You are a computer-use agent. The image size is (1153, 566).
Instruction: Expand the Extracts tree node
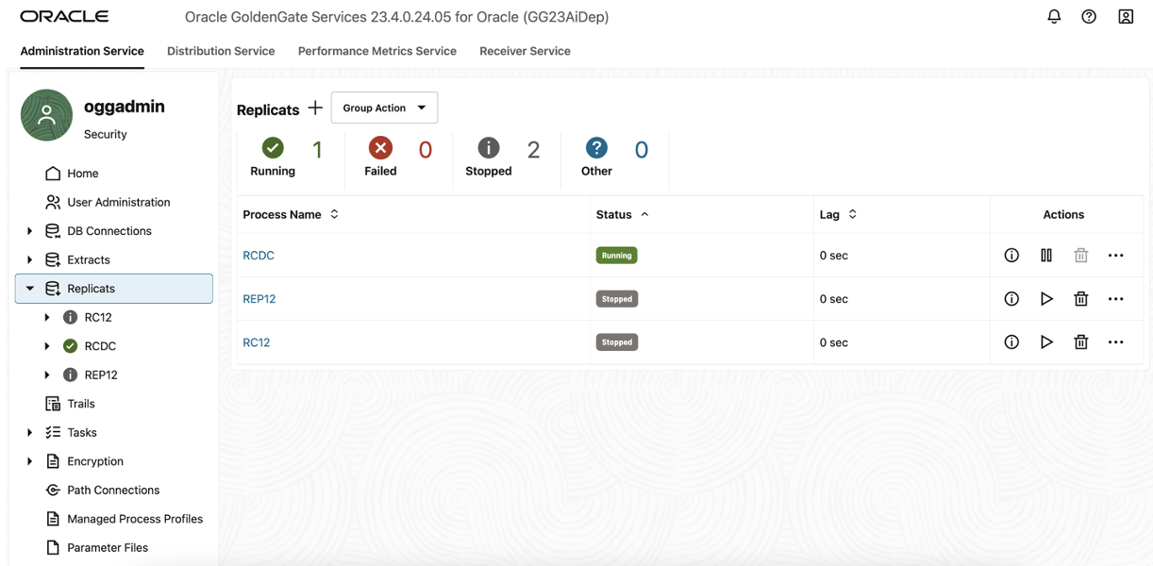click(x=30, y=259)
